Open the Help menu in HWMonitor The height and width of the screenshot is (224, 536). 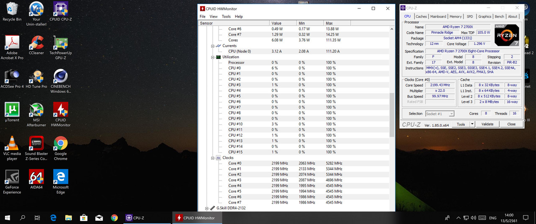239,17
